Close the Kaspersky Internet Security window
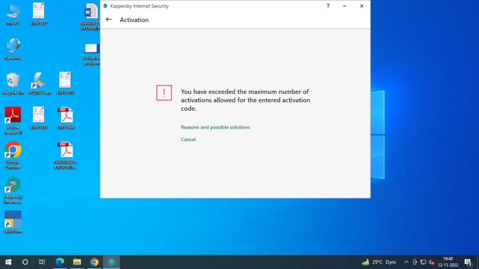This screenshot has height=269, width=479. [x=361, y=6]
